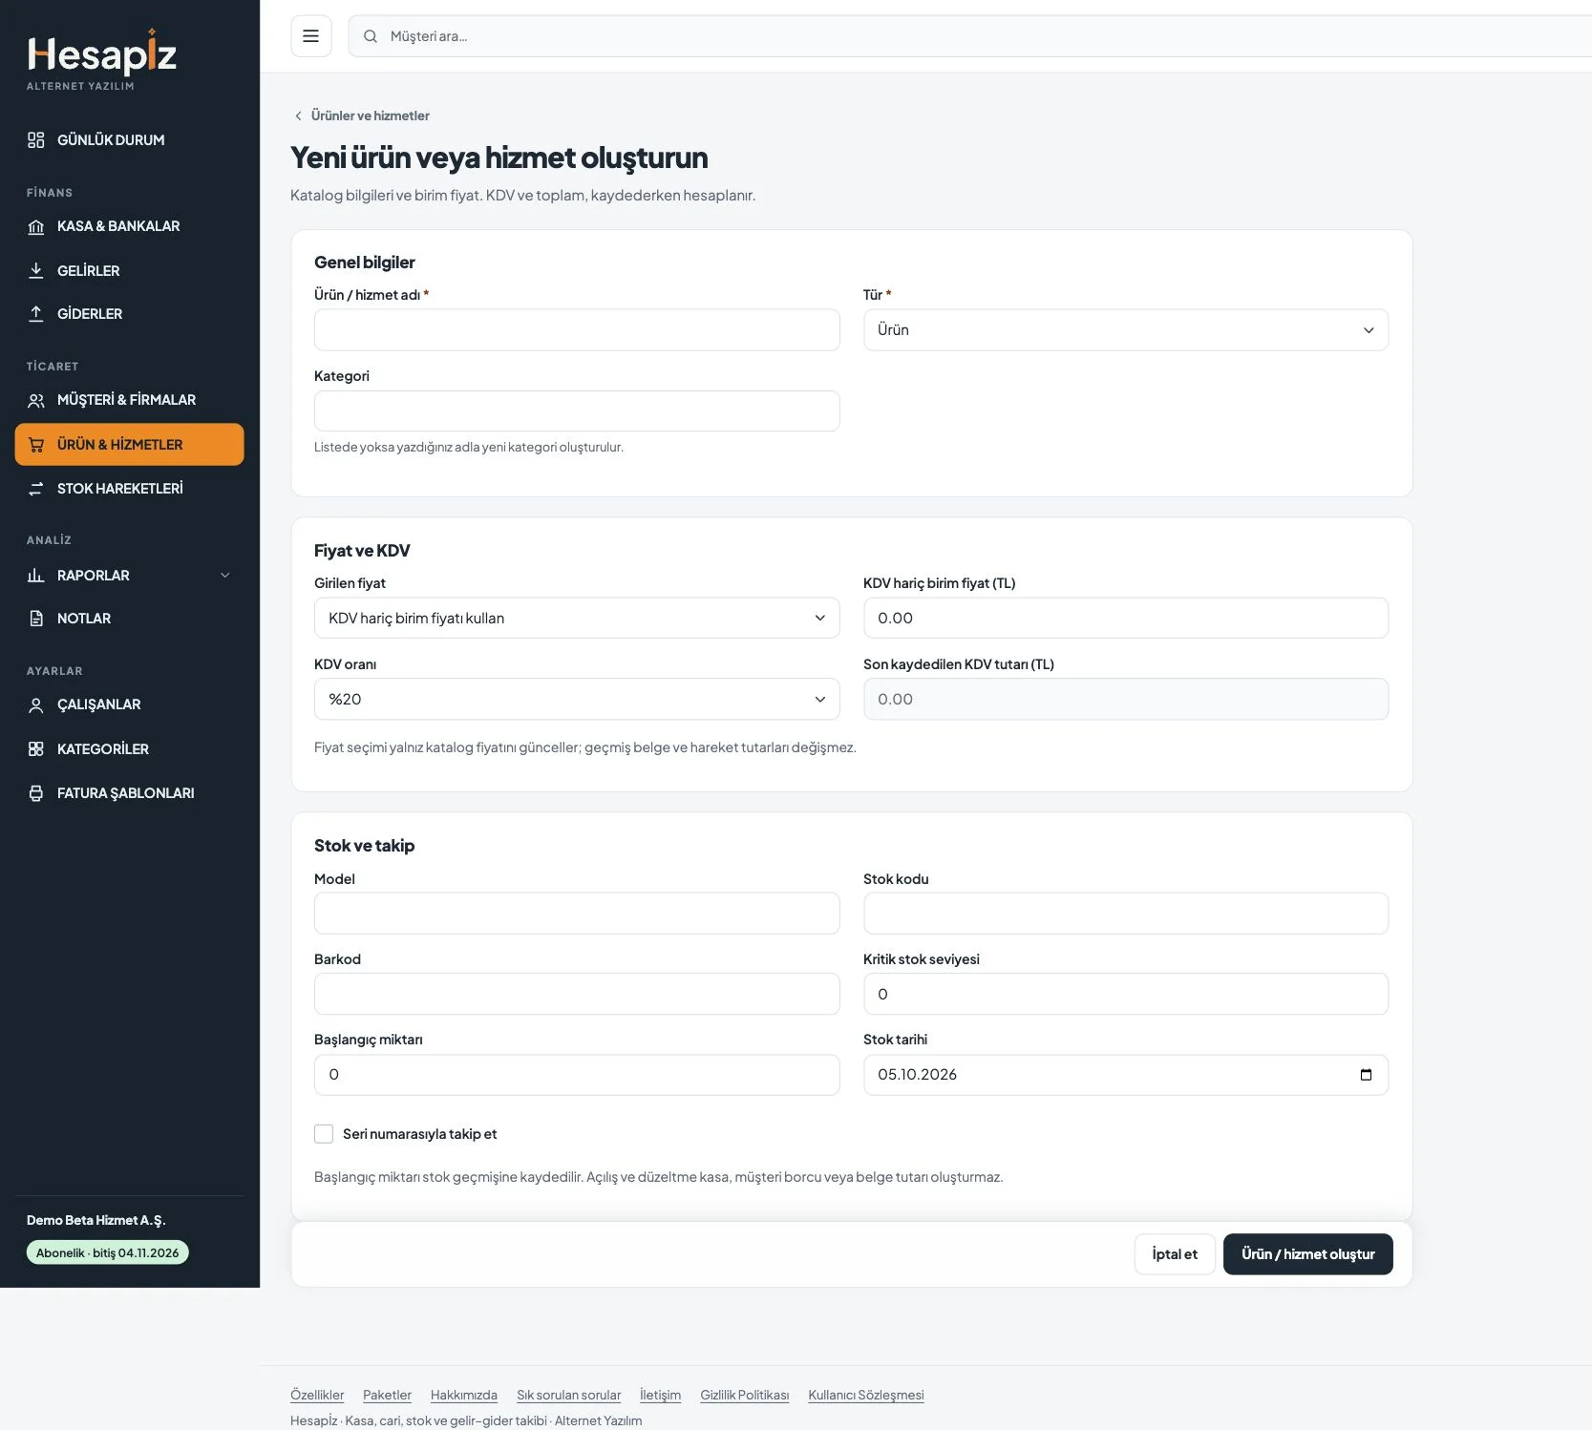The height and width of the screenshot is (1430, 1592).
Task: Click the Notlar document icon
Action: tap(36, 619)
